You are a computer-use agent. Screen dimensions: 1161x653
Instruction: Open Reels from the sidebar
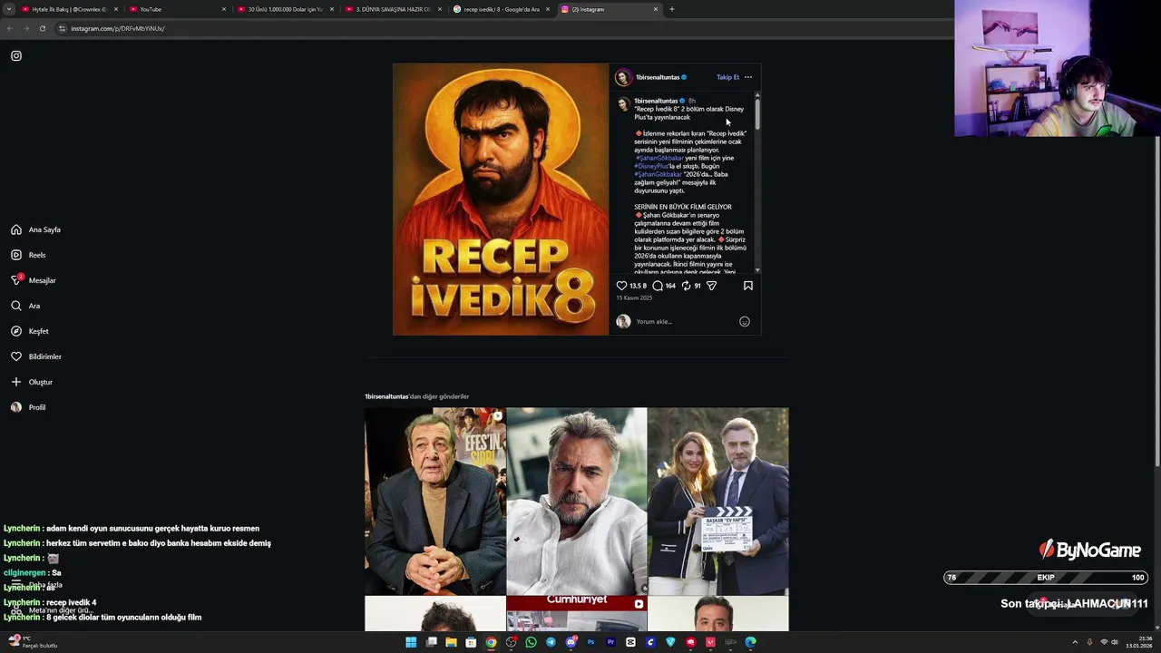click(28, 255)
